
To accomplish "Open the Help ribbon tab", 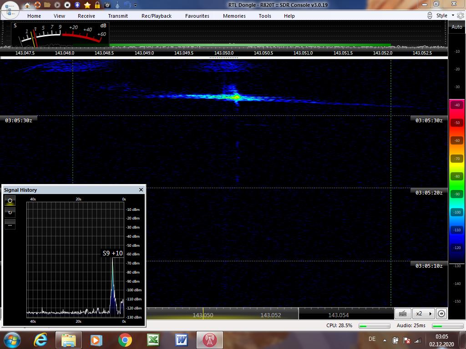I will [289, 16].
